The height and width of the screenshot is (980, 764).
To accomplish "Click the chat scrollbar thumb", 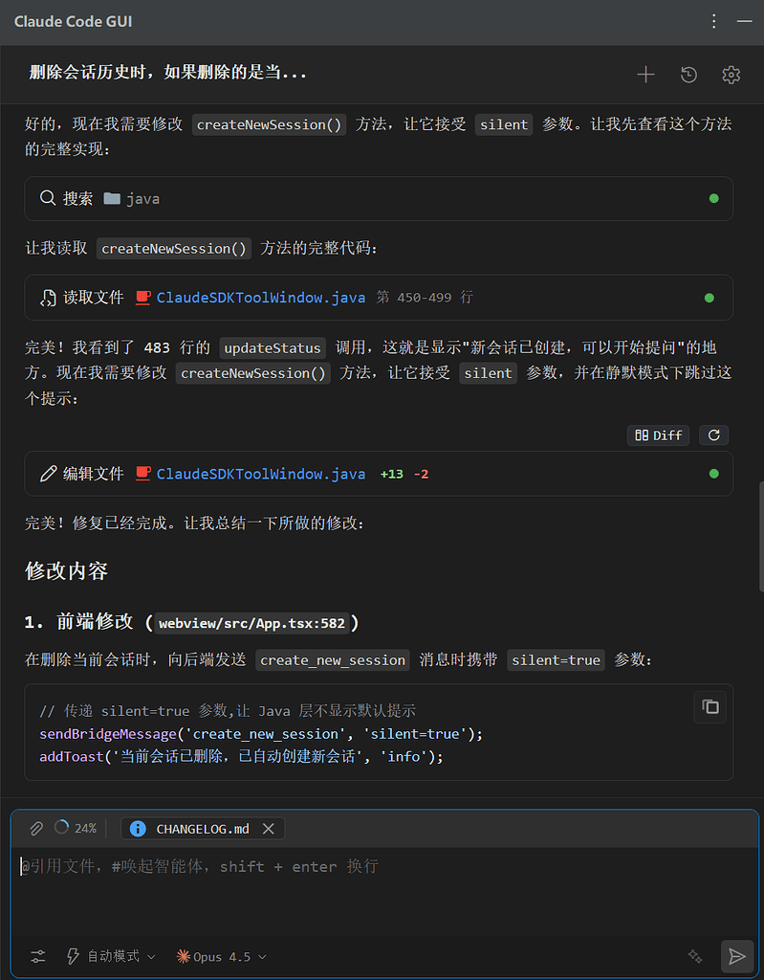I will (760, 536).
